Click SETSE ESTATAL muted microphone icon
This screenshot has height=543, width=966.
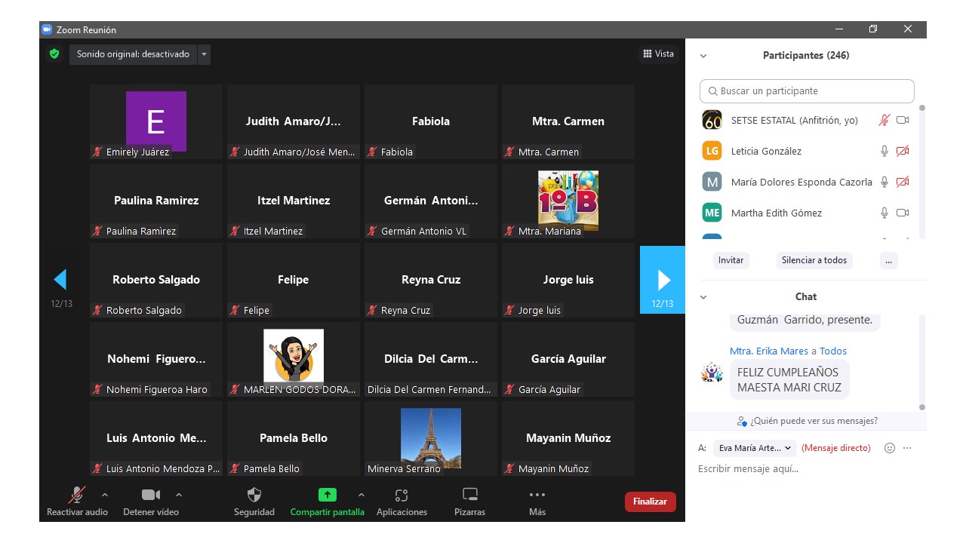[884, 120]
